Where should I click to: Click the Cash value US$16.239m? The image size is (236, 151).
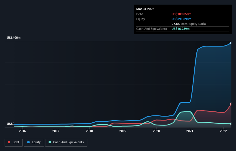(x=181, y=29)
